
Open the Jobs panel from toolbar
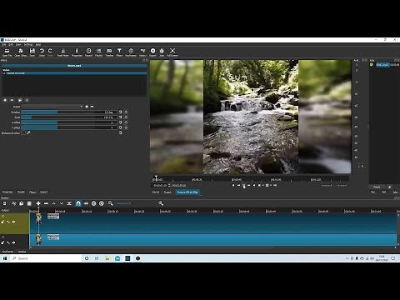click(x=162, y=52)
